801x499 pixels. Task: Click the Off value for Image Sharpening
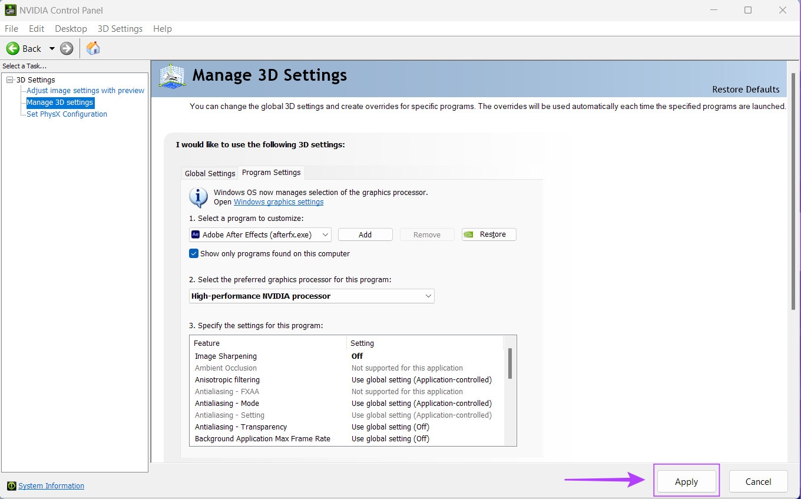357,356
